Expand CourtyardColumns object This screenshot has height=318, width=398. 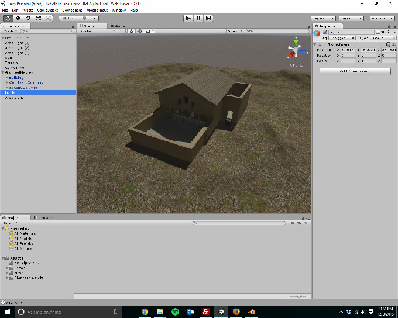7,82
